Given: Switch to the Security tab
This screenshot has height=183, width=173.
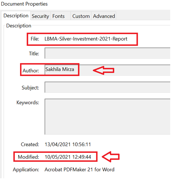Looking at the screenshot, I should 40,16.
